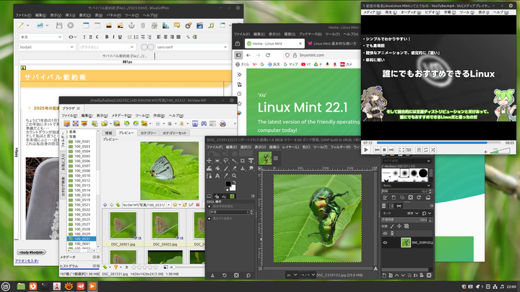Click the VLC playback progress bar

[x=439, y=143]
